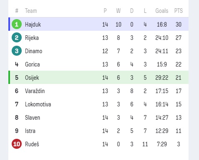Click the green position 1 badge
199x160 pixels.
[17, 24]
